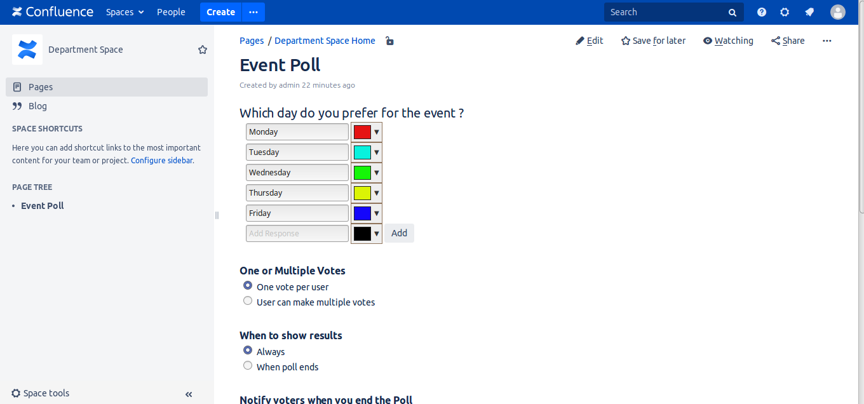Expand the Monday color dropdown arrow

click(377, 132)
